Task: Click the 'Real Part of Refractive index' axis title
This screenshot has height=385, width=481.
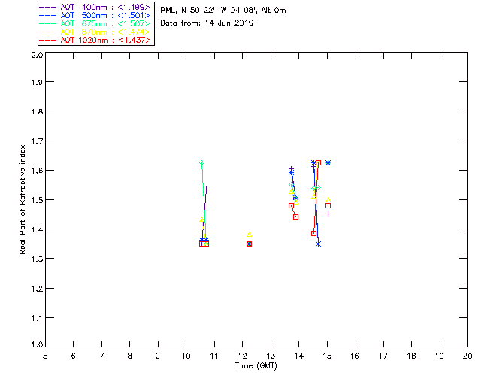Action: [x=23, y=199]
